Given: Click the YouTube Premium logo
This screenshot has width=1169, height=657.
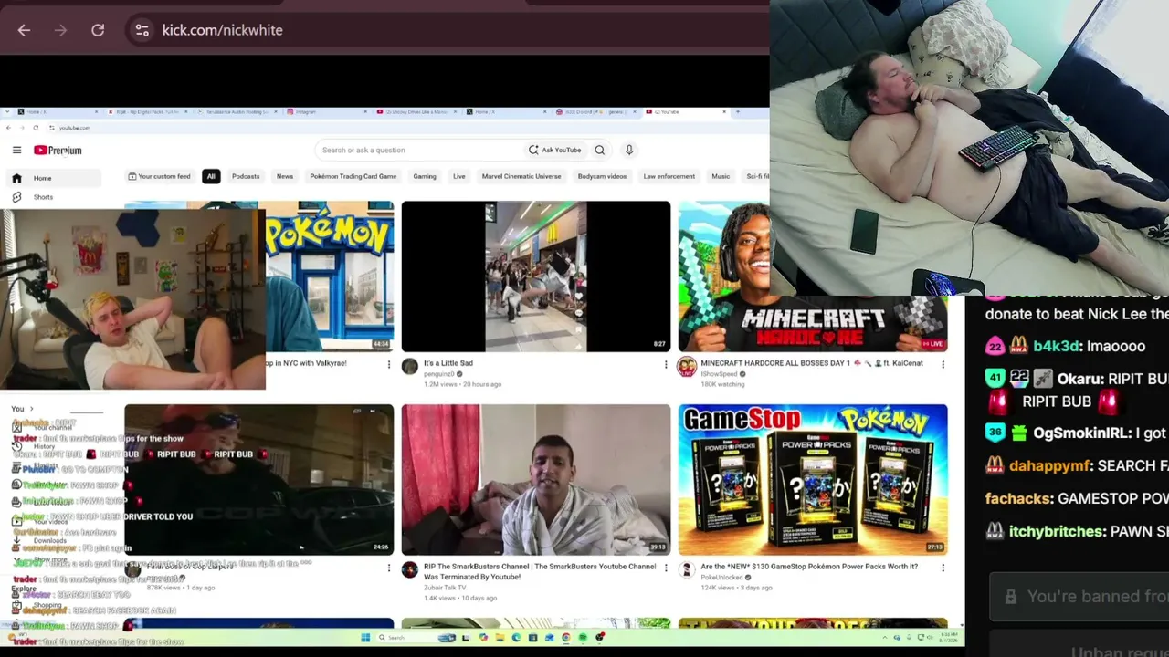Looking at the screenshot, I should 58,150.
